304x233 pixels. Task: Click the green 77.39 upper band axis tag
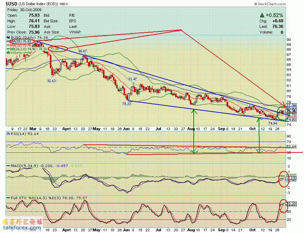click(291, 105)
